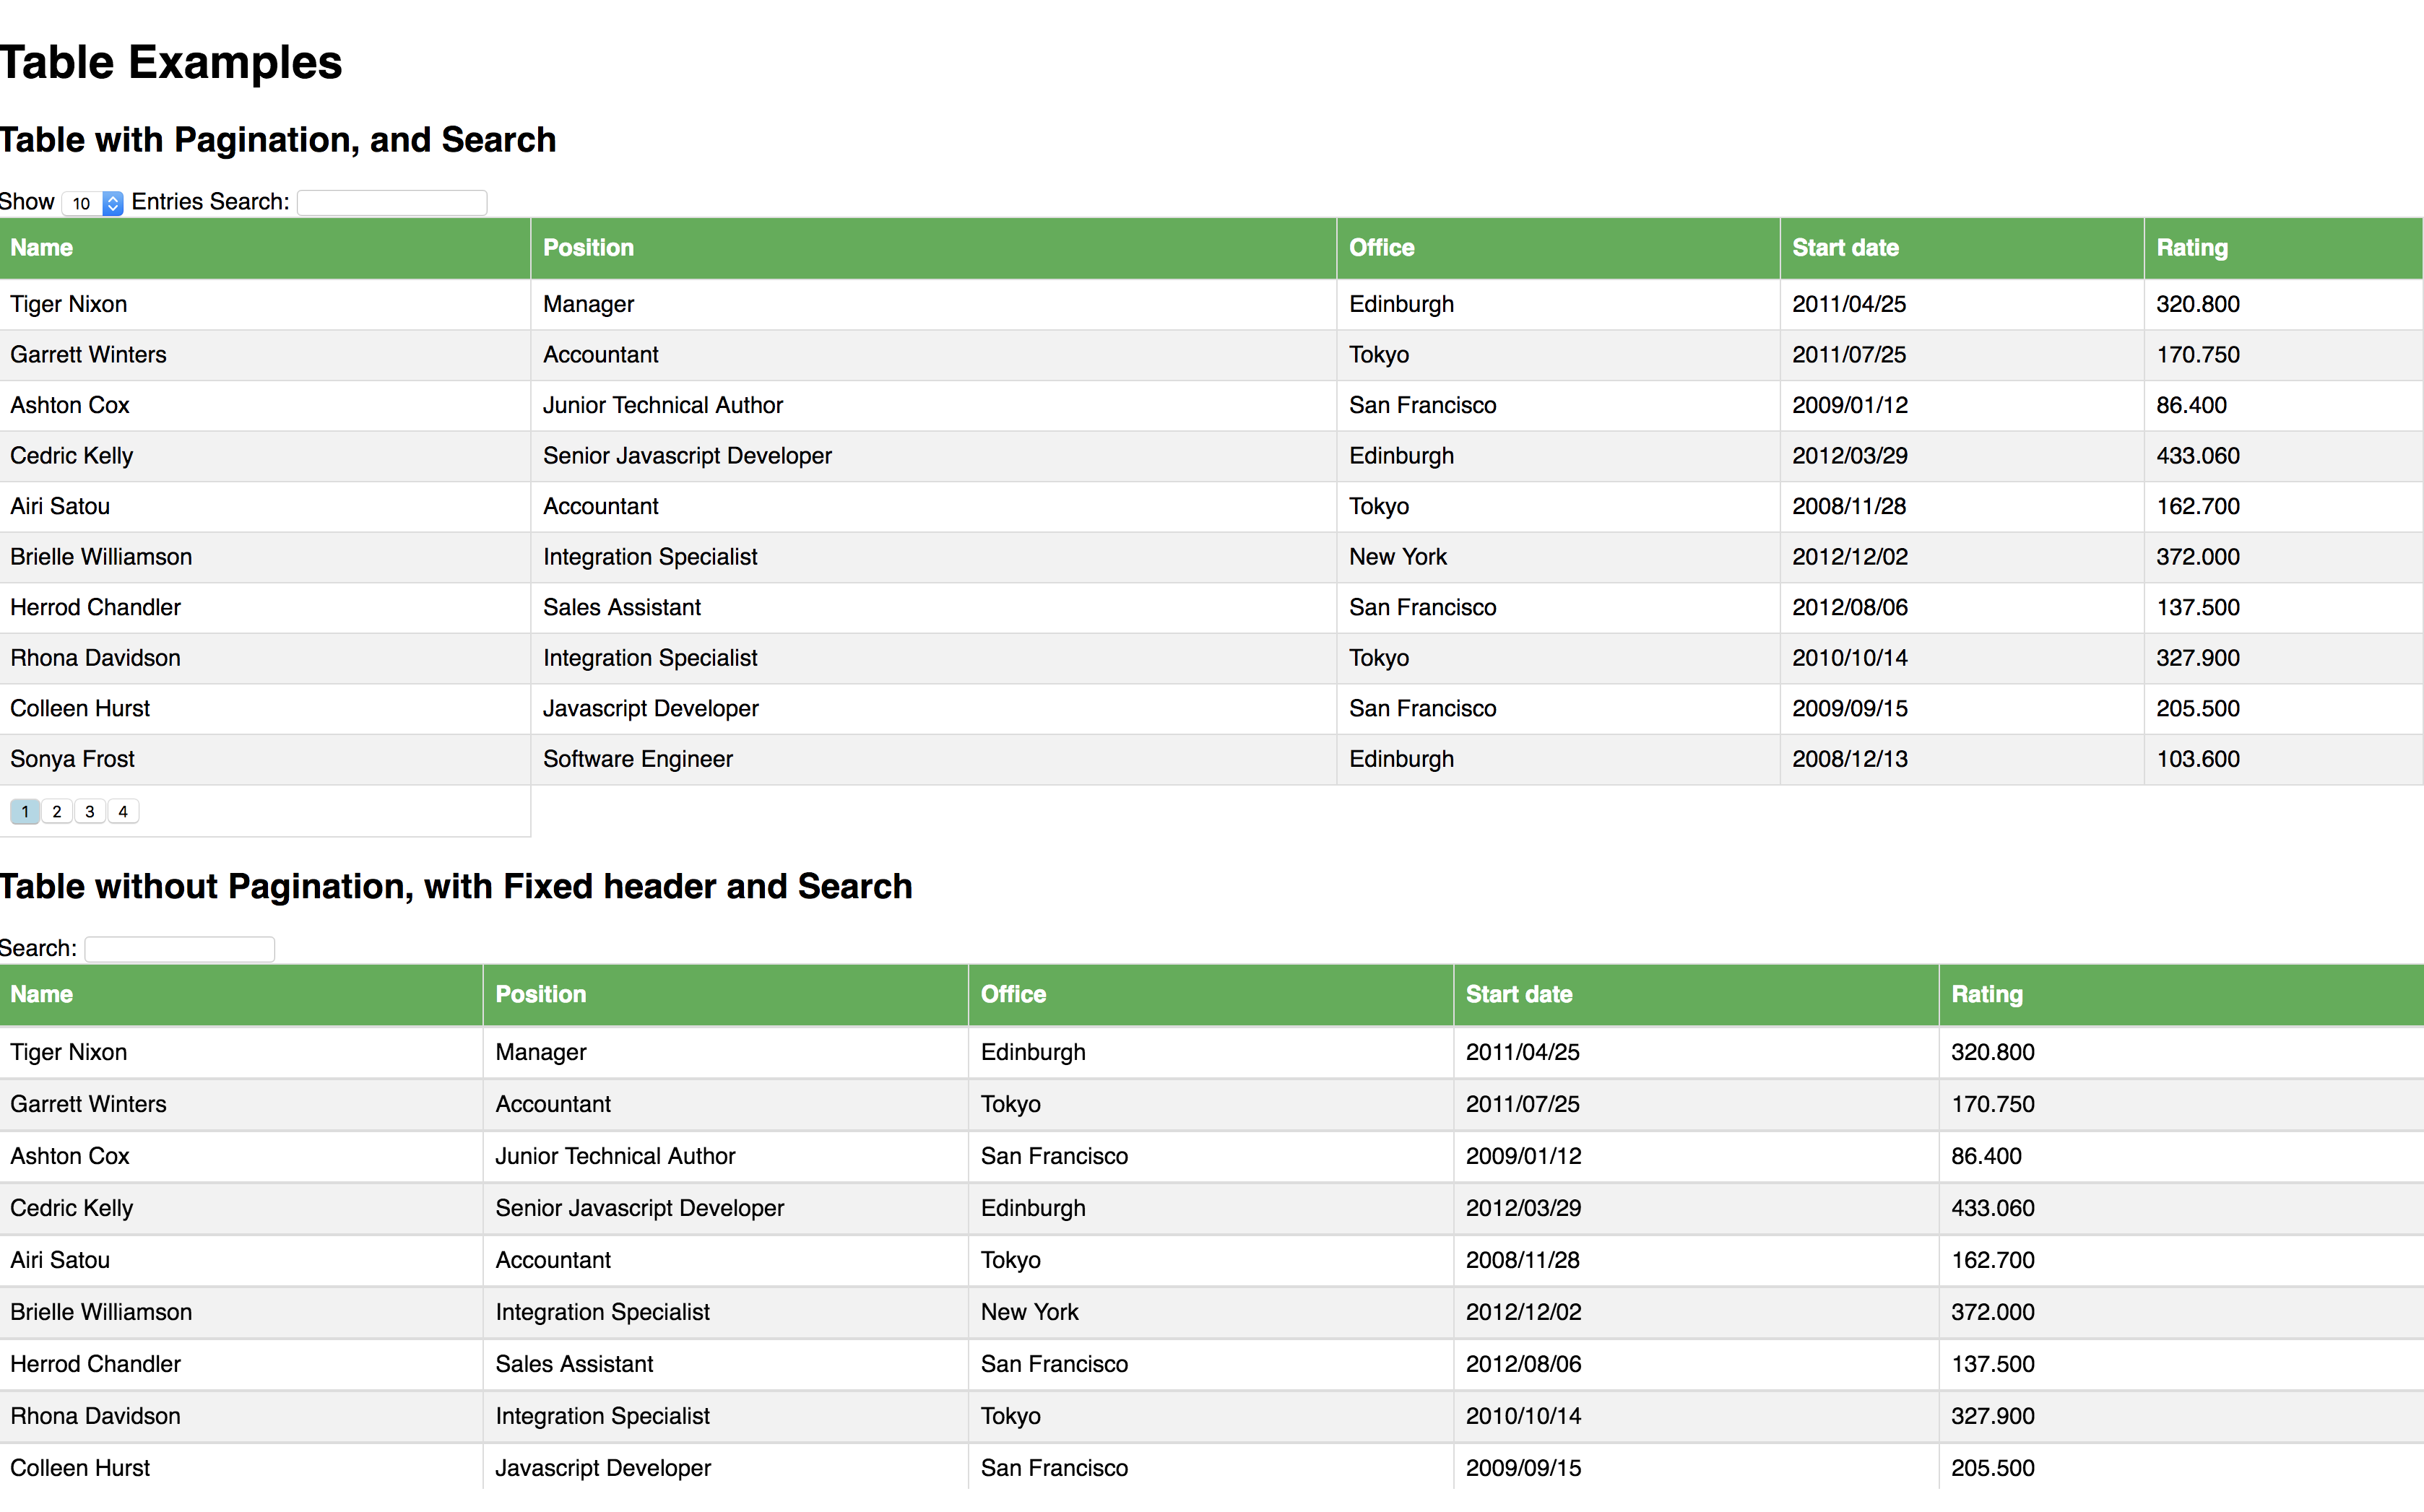
Task: Sort first table by Rating header
Action: (2191, 248)
